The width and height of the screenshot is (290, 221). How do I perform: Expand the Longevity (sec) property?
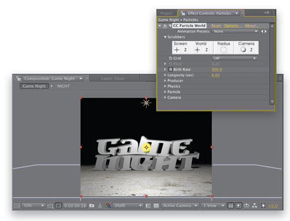pos(165,75)
